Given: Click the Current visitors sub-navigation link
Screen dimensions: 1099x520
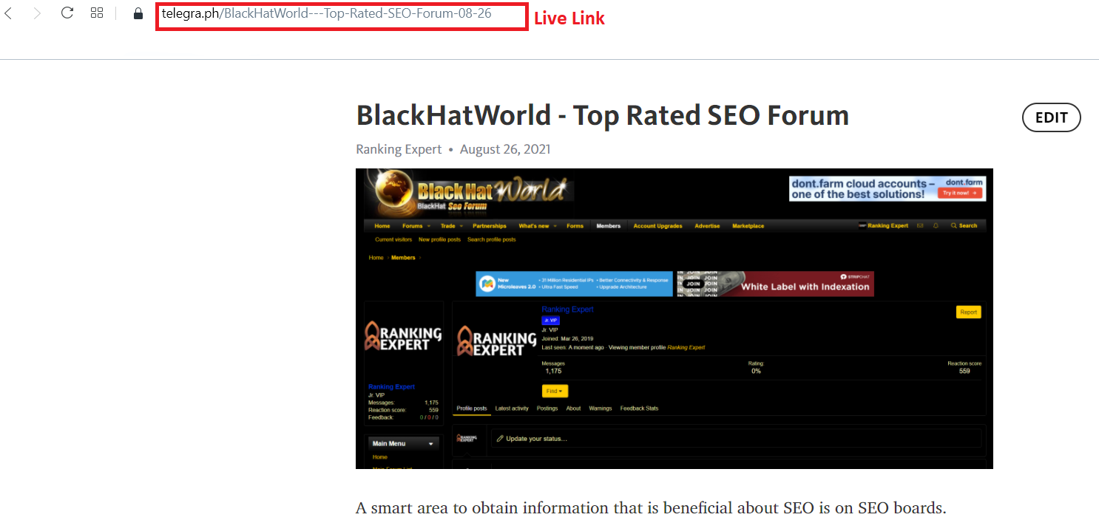Looking at the screenshot, I should 393,240.
